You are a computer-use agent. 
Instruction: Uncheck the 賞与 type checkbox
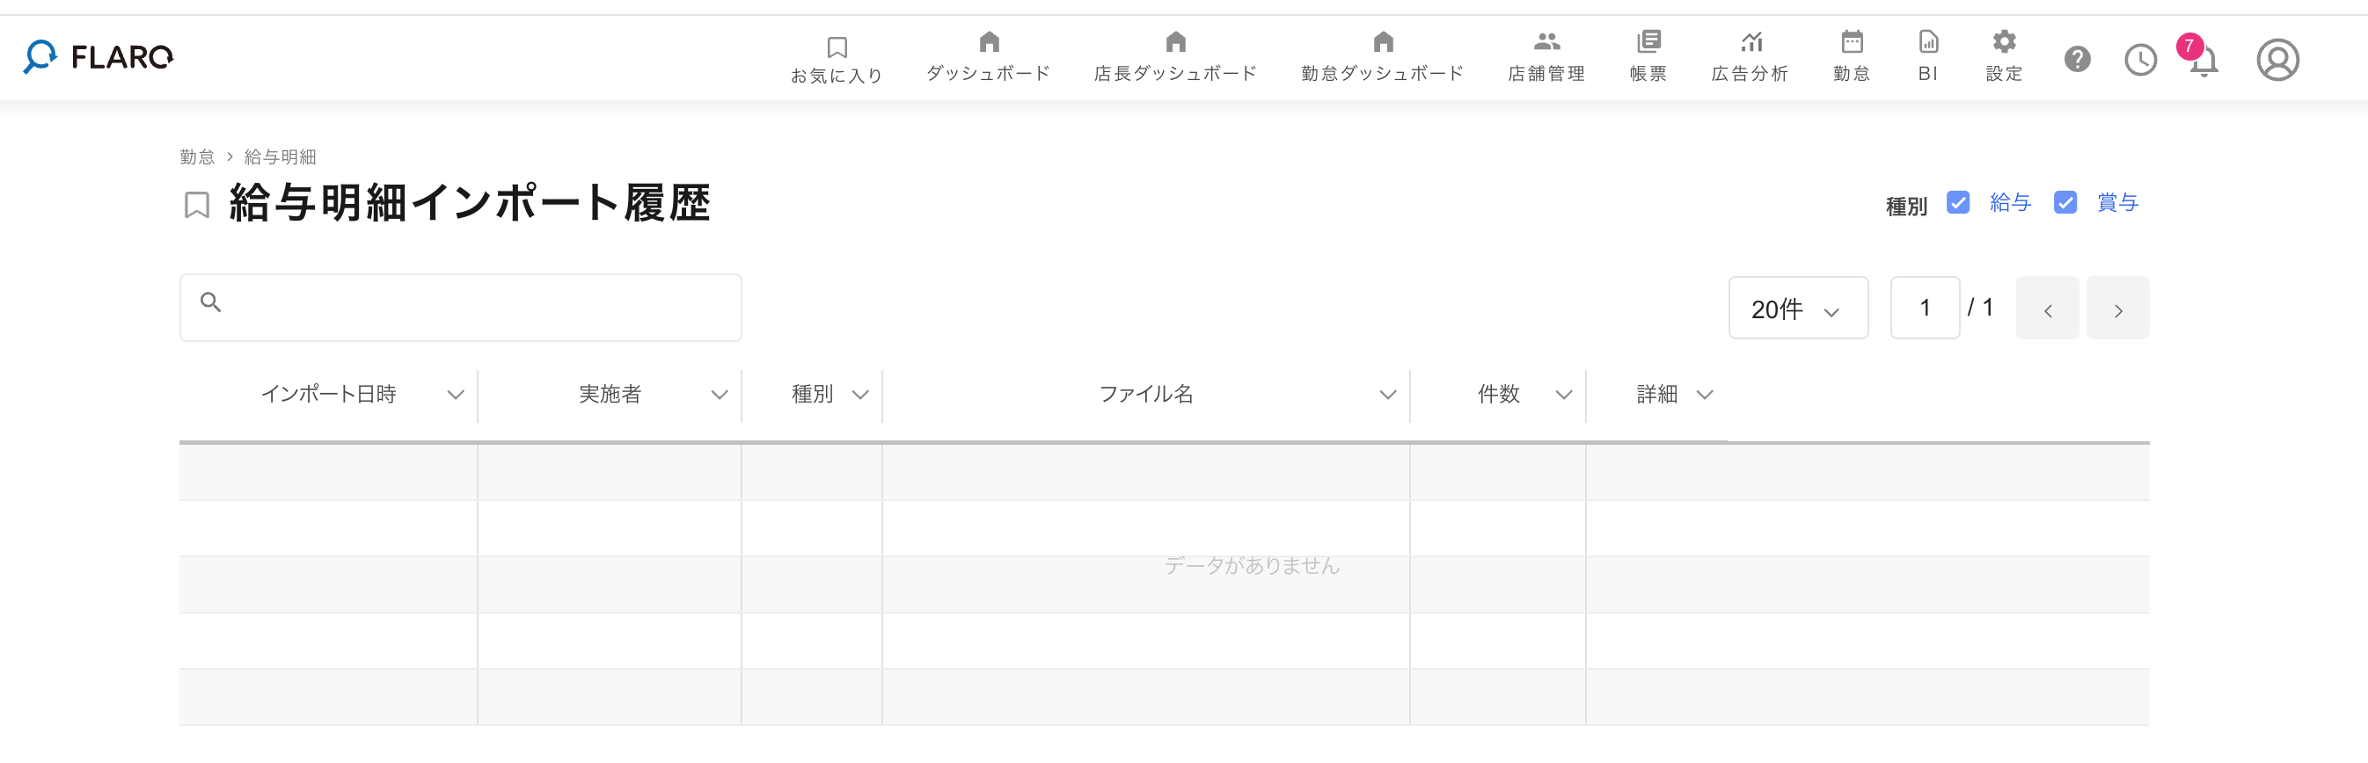click(x=2065, y=202)
